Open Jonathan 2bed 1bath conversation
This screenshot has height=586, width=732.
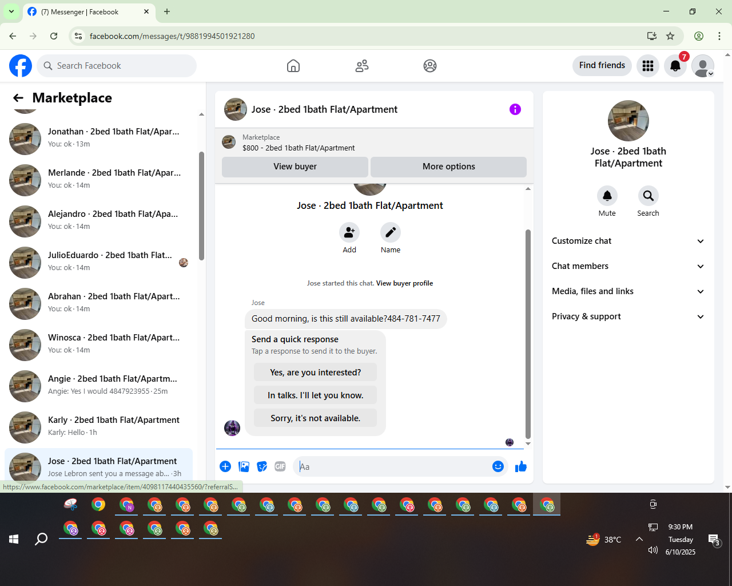tap(98, 139)
